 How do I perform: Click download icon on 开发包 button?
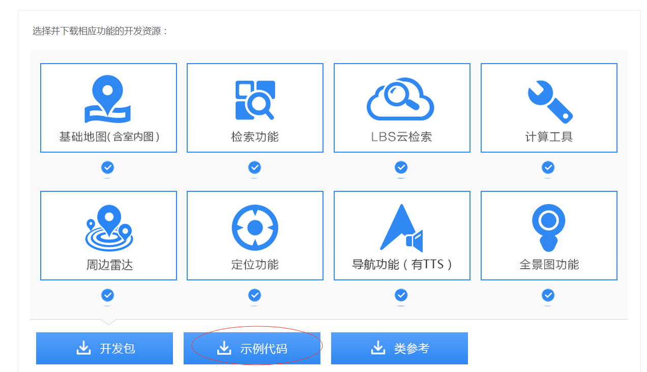pyautogui.click(x=83, y=348)
